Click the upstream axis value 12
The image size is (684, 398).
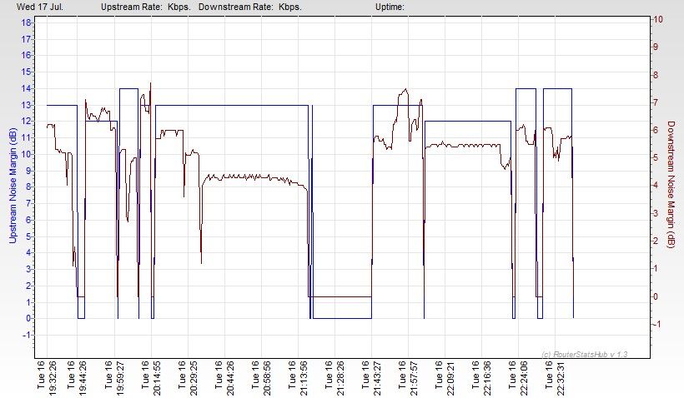pos(26,121)
